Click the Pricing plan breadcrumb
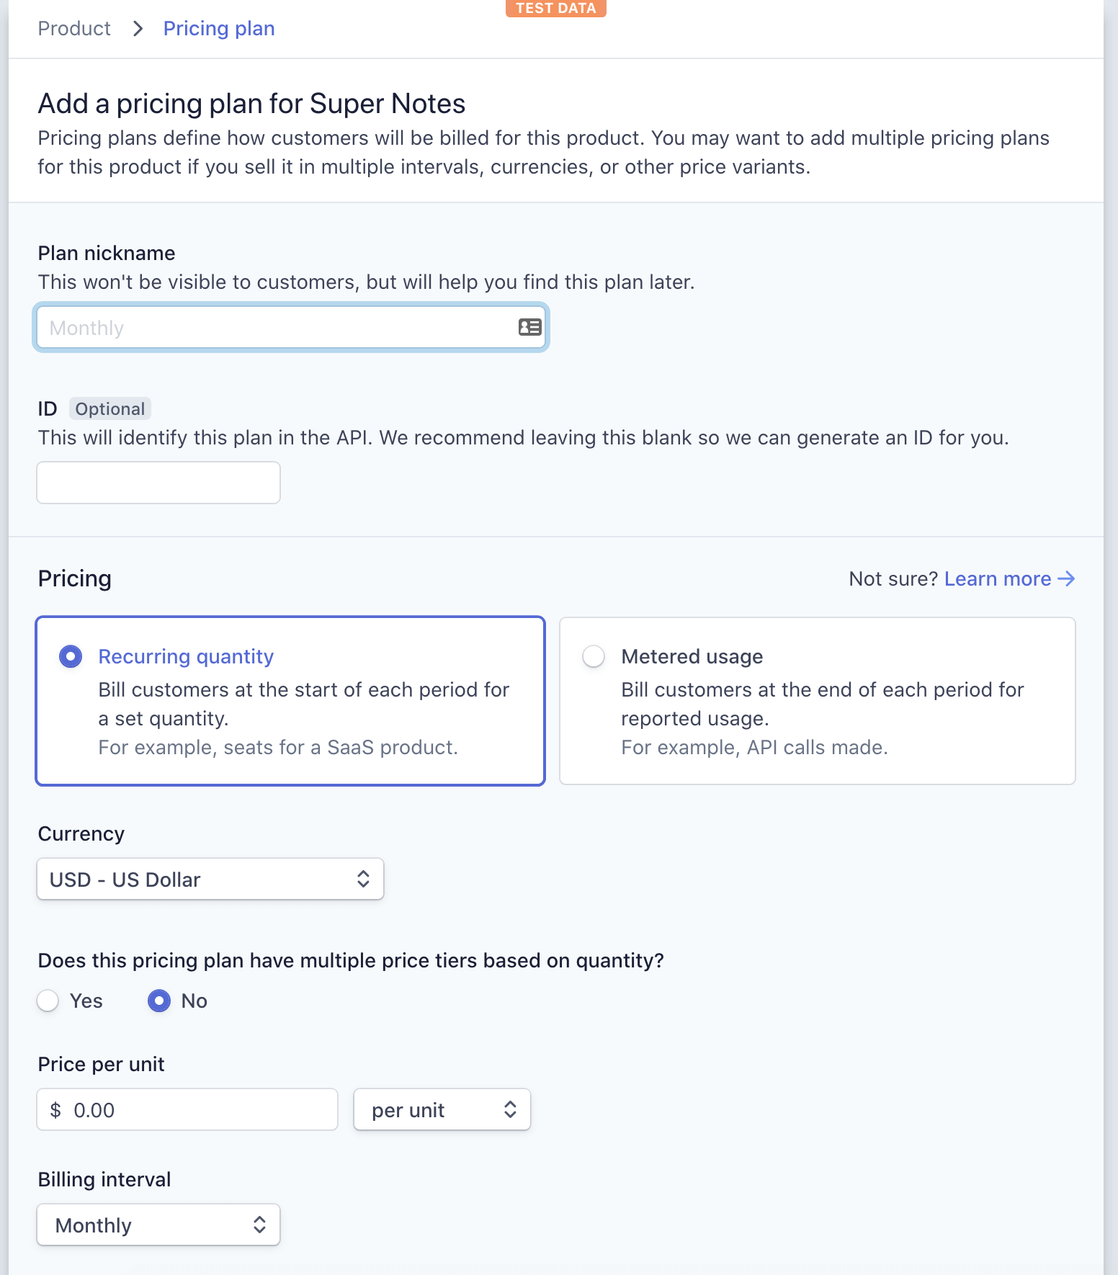Image resolution: width=1118 pixels, height=1275 pixels. click(x=219, y=29)
